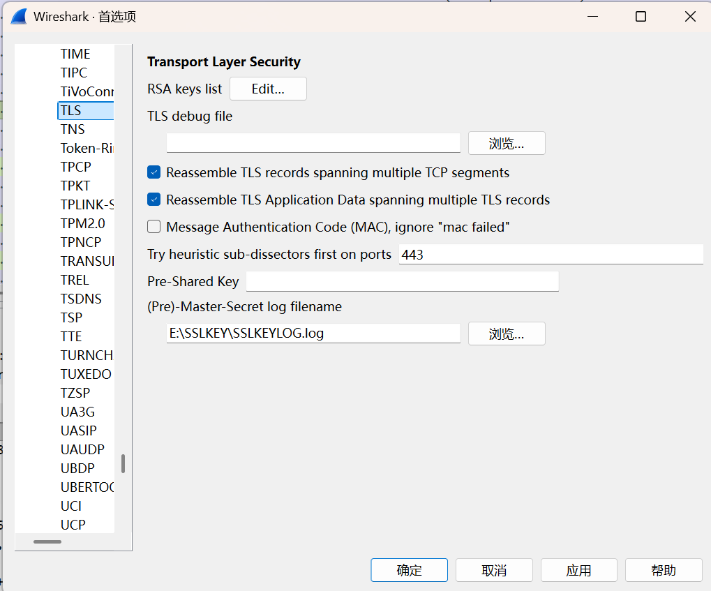Open help with the 帮助 button
Screen dimensions: 711x591
coord(664,570)
